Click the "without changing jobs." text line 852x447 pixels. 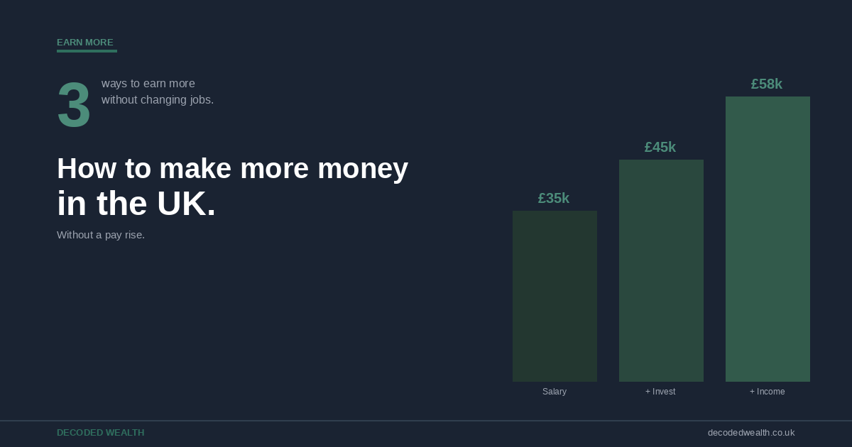click(x=157, y=100)
